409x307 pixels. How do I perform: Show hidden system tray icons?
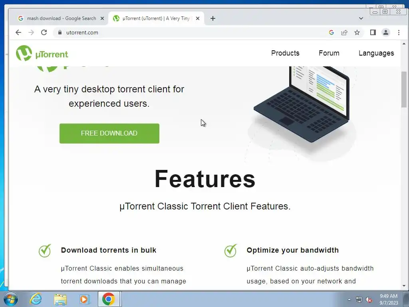[349, 299]
